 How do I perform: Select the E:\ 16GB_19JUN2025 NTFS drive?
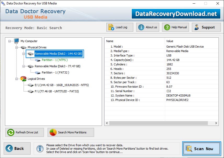[62, 85]
